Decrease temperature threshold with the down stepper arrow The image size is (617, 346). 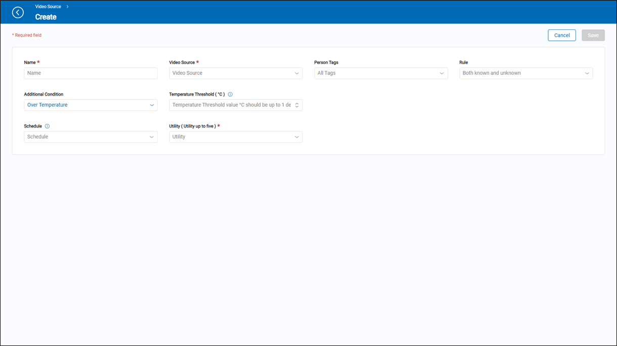pos(297,107)
